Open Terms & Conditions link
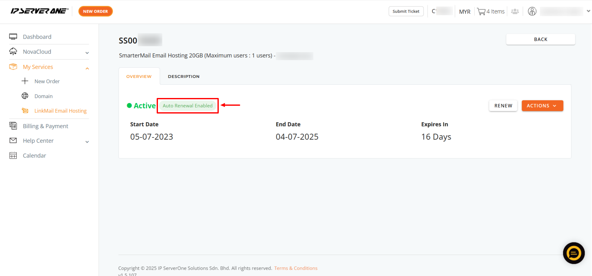Screen dimensions: 592x276 [x=296, y=268]
